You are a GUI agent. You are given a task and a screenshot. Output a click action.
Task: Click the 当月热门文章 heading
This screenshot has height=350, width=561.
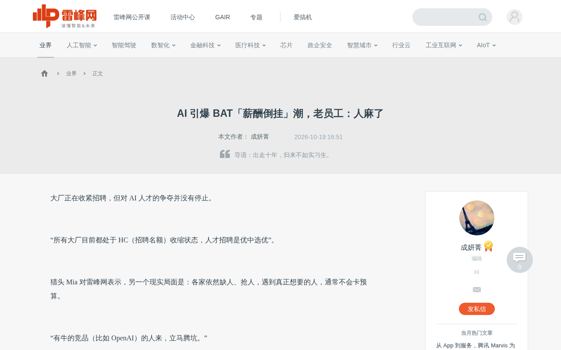(x=477, y=333)
